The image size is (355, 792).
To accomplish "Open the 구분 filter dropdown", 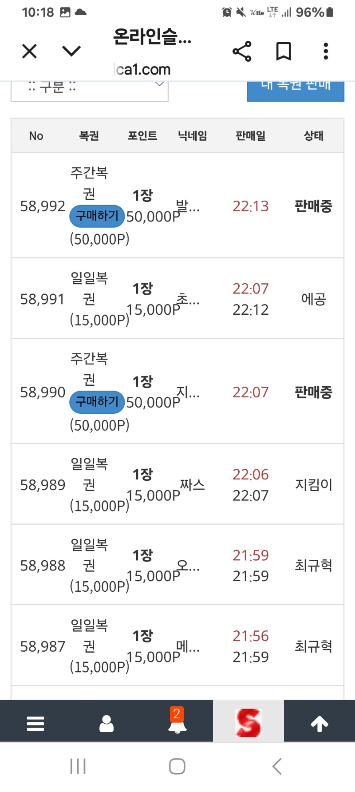I will [x=89, y=87].
